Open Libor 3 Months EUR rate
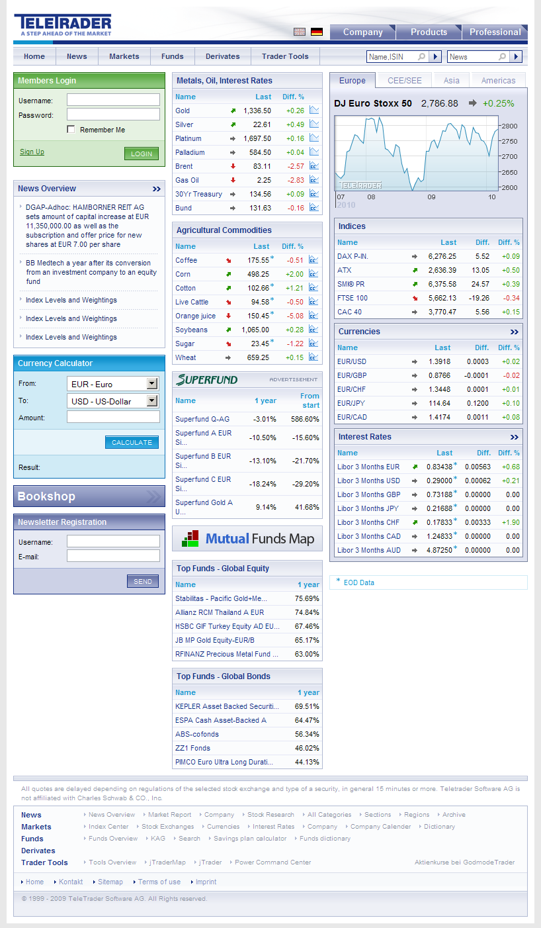 pos(368,467)
